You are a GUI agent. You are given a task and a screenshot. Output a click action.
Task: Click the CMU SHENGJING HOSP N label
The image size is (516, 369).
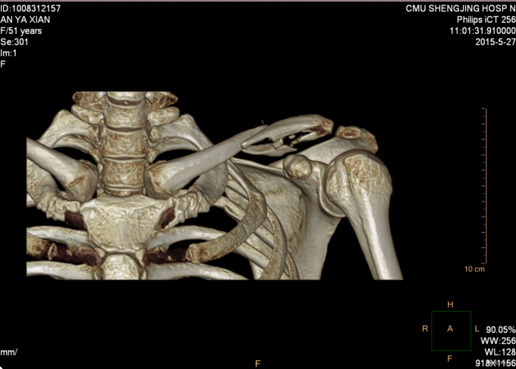(x=461, y=8)
